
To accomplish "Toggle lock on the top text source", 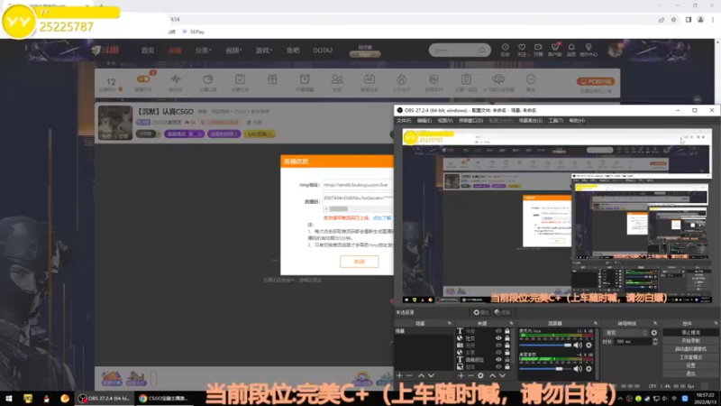I will point(507,331).
